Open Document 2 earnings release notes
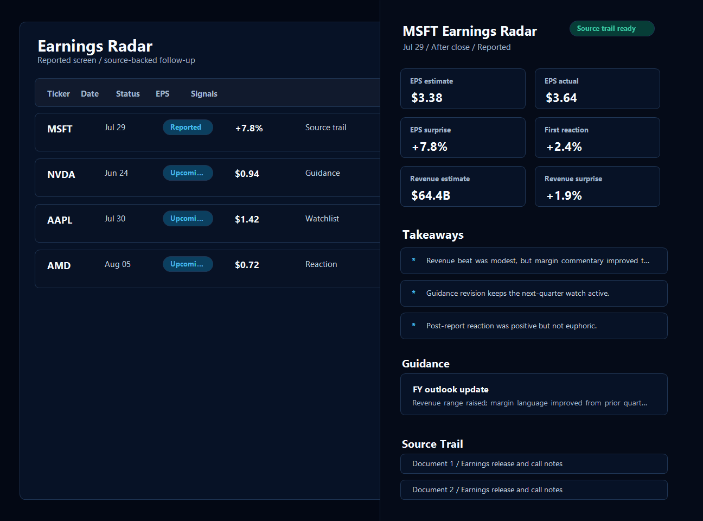This screenshot has height=521, width=703. click(x=534, y=490)
